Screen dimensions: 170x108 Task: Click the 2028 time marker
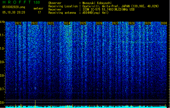(x=131, y=23)
